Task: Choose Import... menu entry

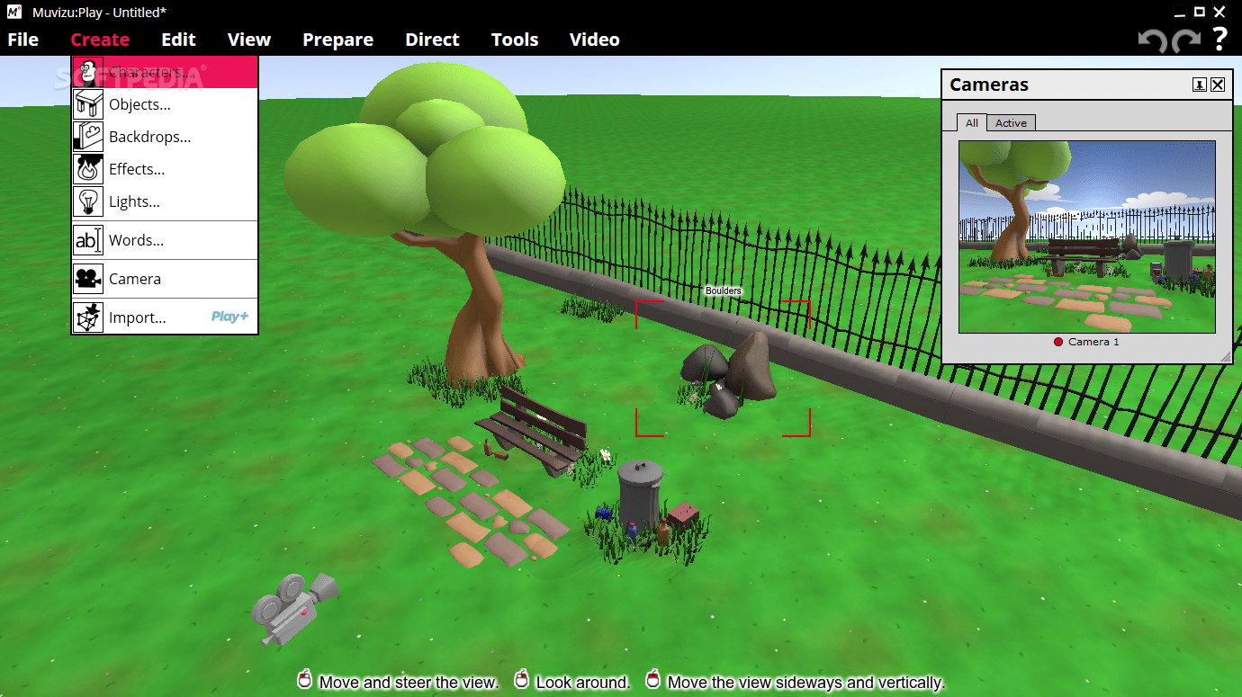Action: 165,317
